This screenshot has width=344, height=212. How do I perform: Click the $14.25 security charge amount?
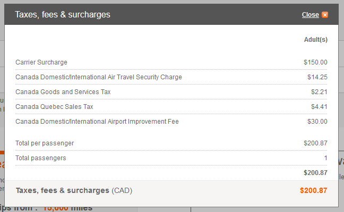pos(317,77)
